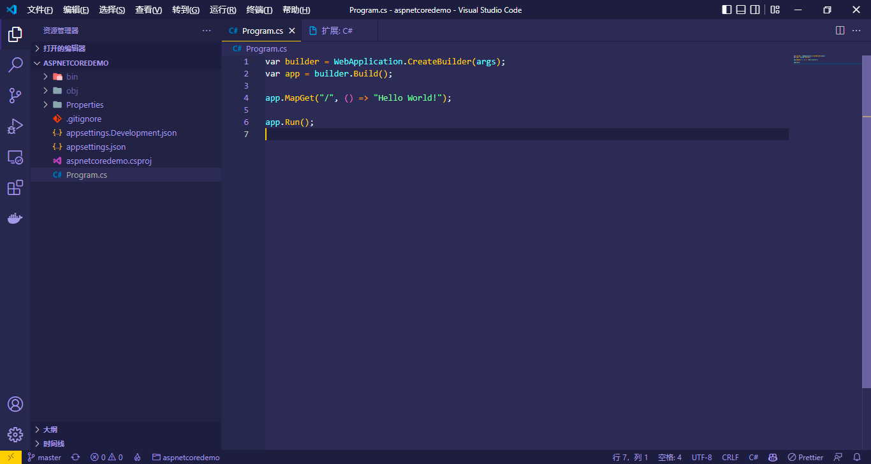Click the Copilot icon in the status bar
871x464 pixels.
pyautogui.click(x=772, y=458)
